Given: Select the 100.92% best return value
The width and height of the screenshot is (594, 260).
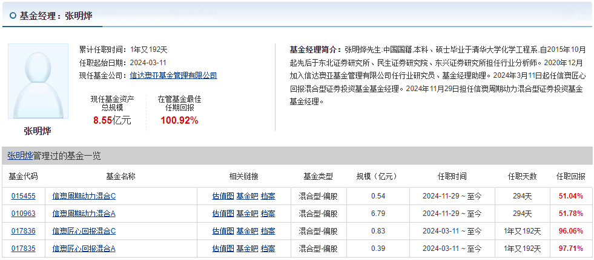Looking at the screenshot, I should pos(179,121).
